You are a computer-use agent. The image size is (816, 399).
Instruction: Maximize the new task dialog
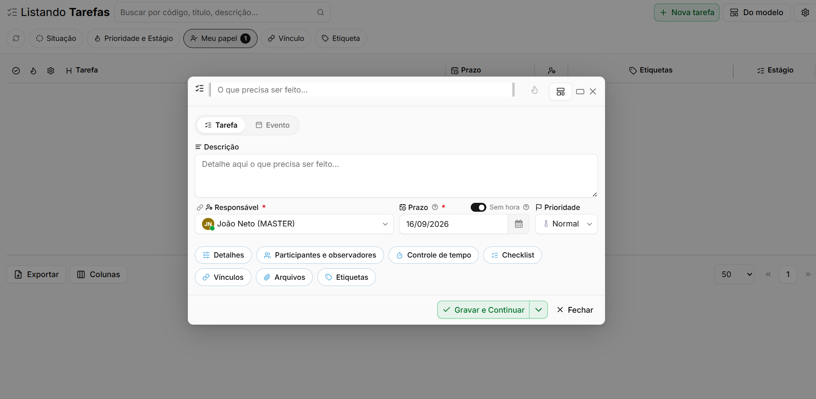point(580,92)
